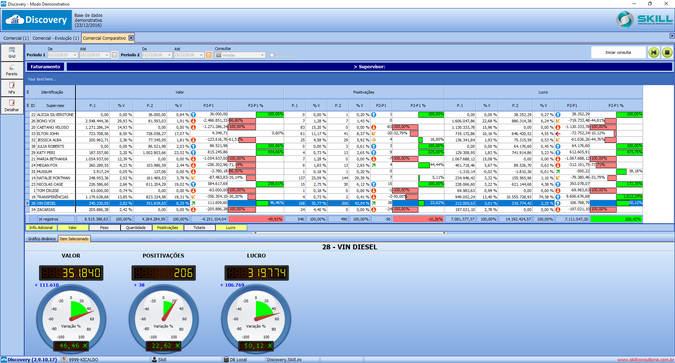675x363 pixels.
Task: Toggle the Positivações column group button
Action: pos(168,228)
